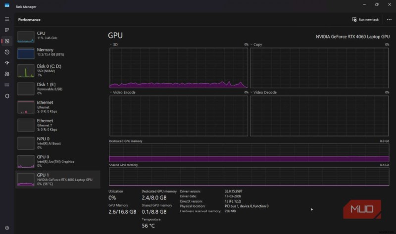The width and height of the screenshot is (396, 234).
Task: Click the NVIDIA GeForce RTX 4060 Laptop GPU title
Action: [x=352, y=37]
